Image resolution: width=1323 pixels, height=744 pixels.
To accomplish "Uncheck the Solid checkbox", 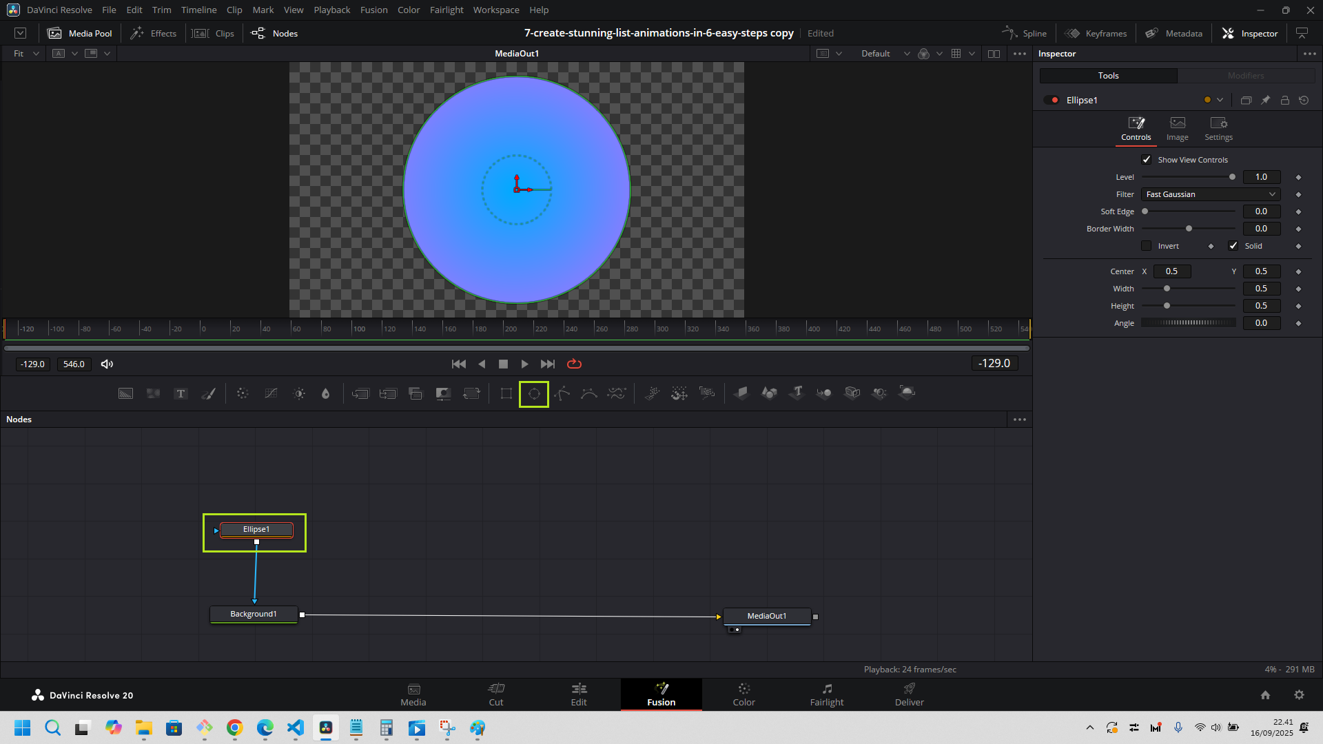I will coord(1233,246).
